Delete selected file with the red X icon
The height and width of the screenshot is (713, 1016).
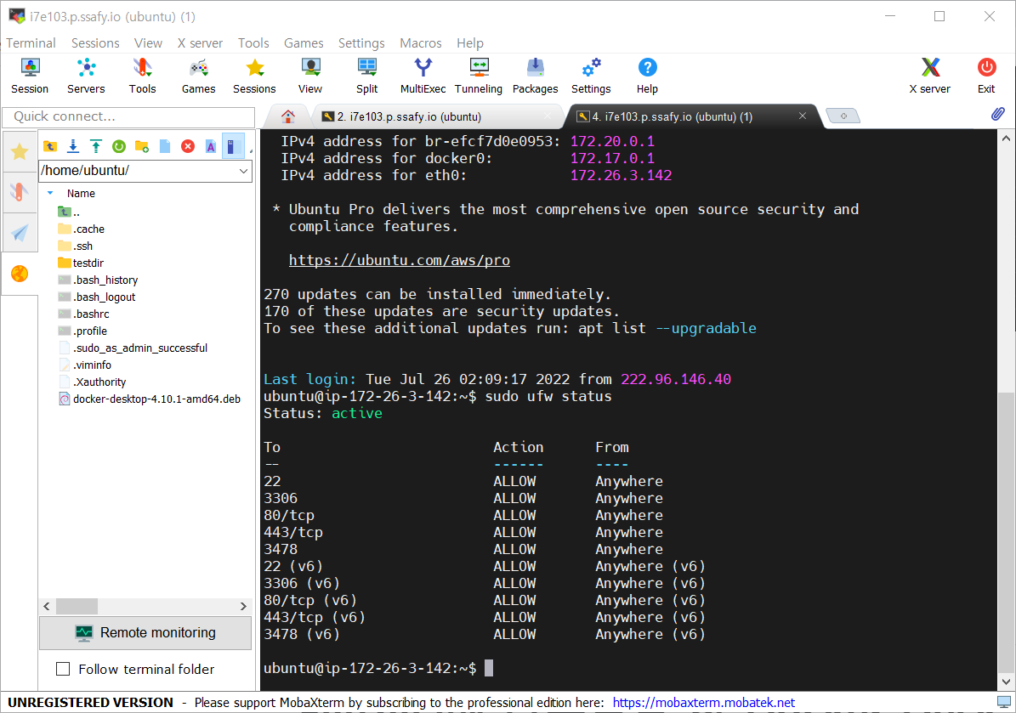187,146
